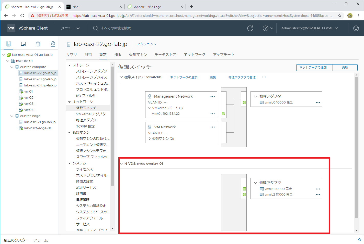Select VMkernel アダプタ in settings menu
The image size is (364, 244).
coord(91,114)
